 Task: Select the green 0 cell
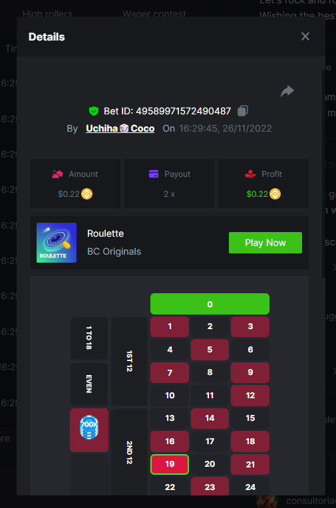point(210,304)
